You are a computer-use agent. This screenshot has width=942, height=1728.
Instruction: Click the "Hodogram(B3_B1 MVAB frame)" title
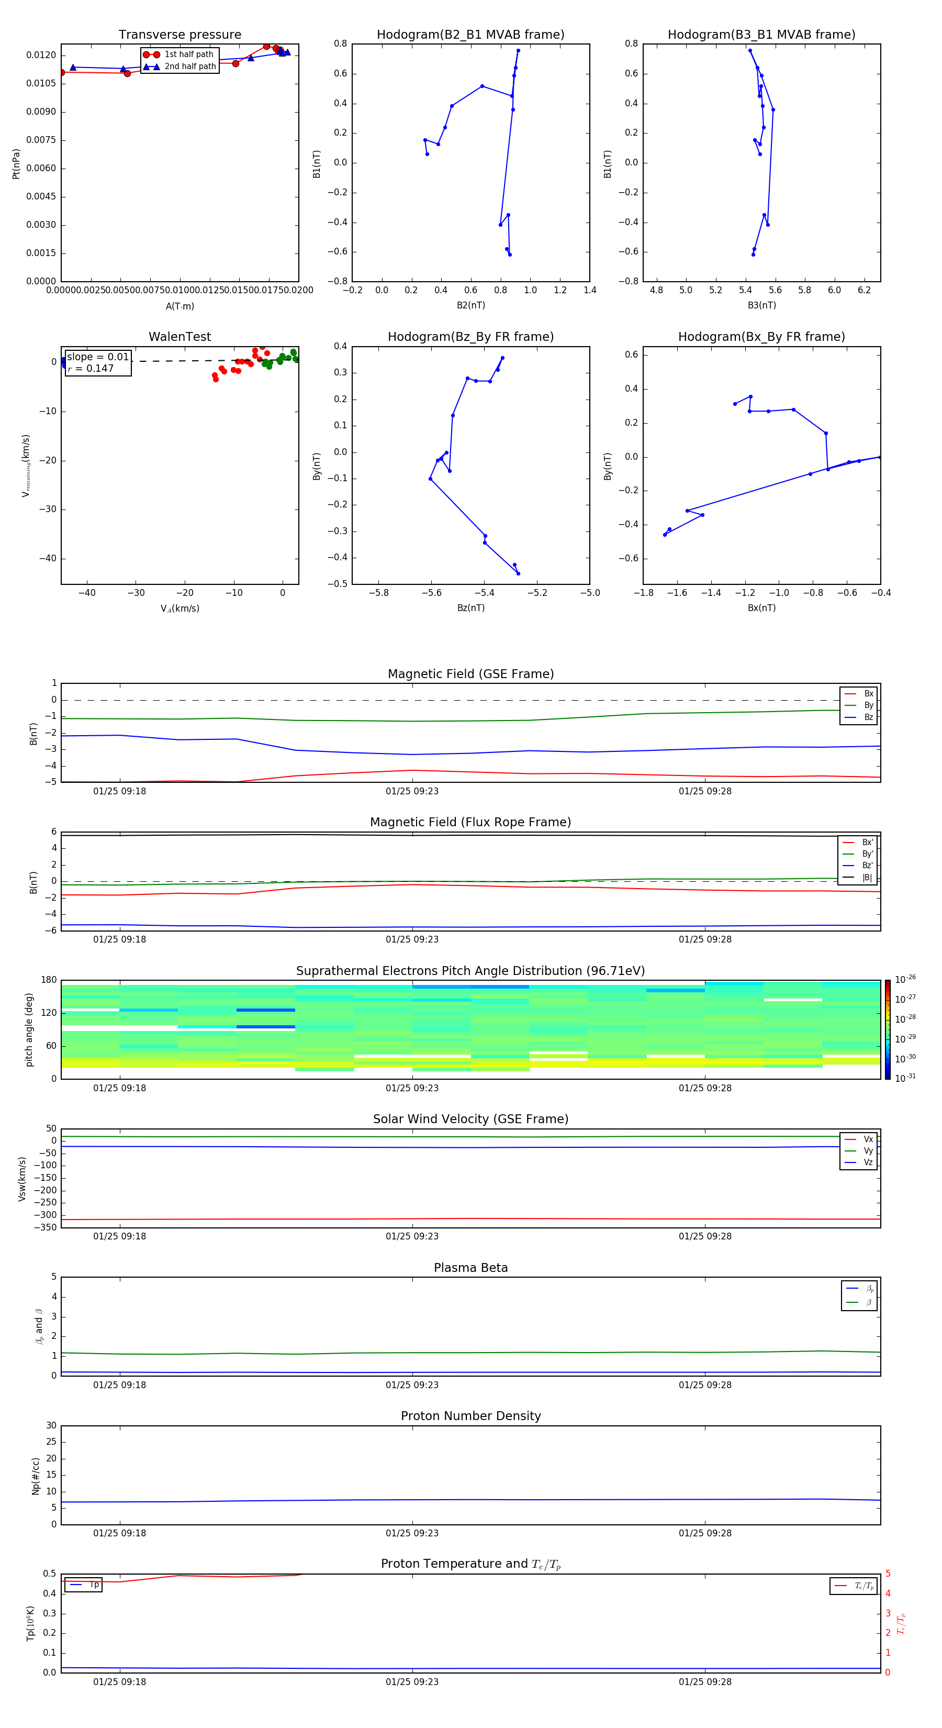[x=761, y=35]
